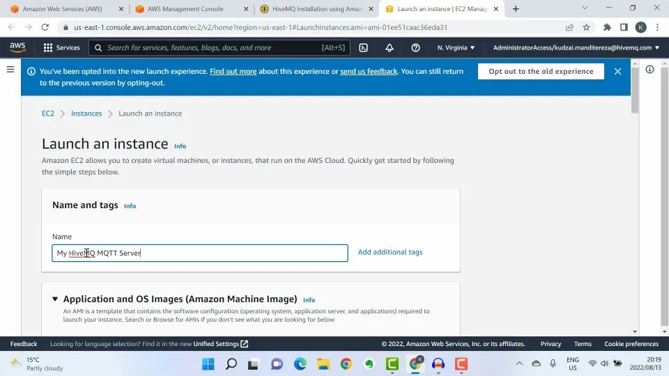Dismiss the new launch experience banner
Viewport: 669px width, 376px height.
(x=617, y=71)
